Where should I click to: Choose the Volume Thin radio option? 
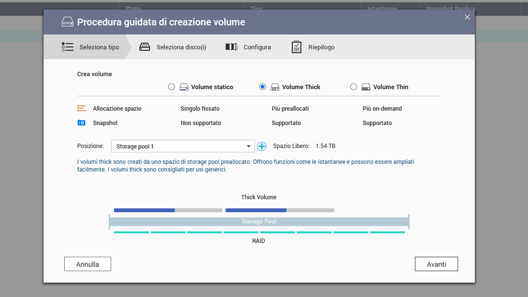click(354, 87)
